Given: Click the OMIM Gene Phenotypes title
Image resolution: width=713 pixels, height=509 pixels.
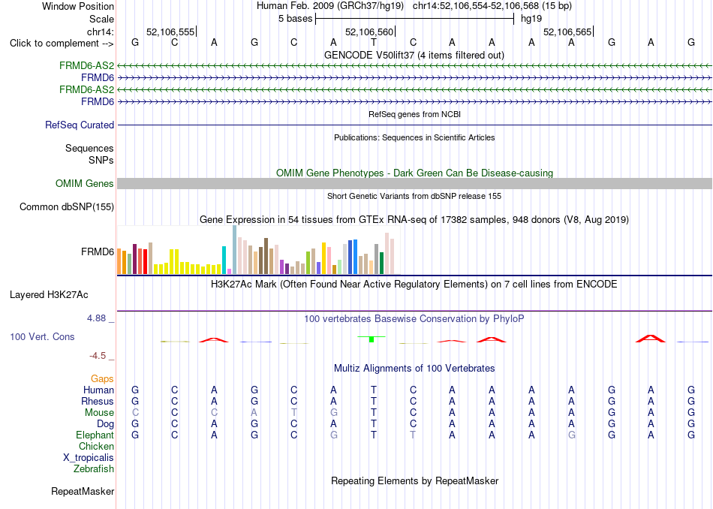Looking at the screenshot, I should [x=414, y=173].
